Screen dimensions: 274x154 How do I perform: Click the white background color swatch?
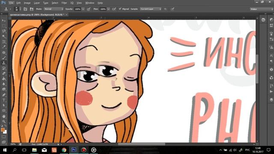click(x=5, y=132)
